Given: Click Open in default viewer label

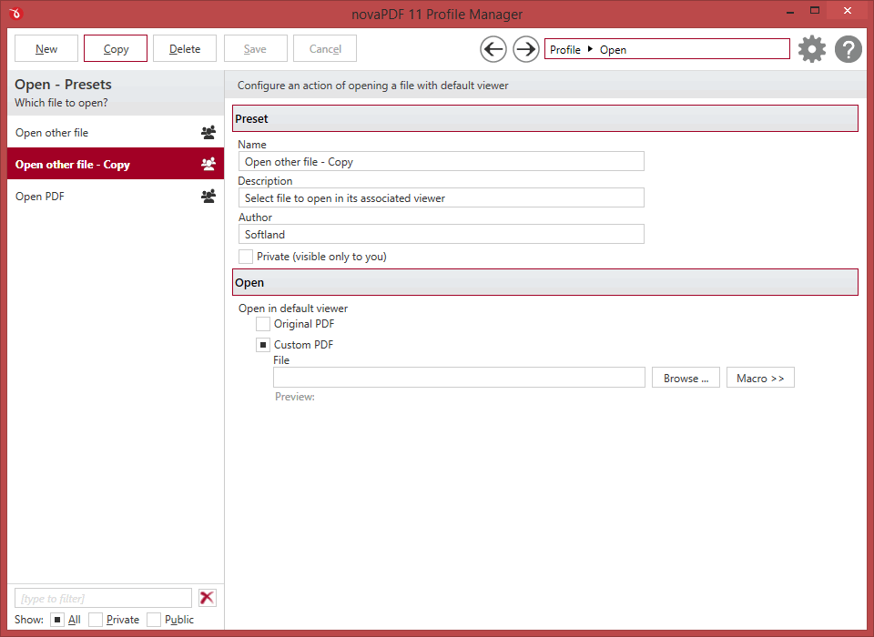Looking at the screenshot, I should [x=293, y=308].
